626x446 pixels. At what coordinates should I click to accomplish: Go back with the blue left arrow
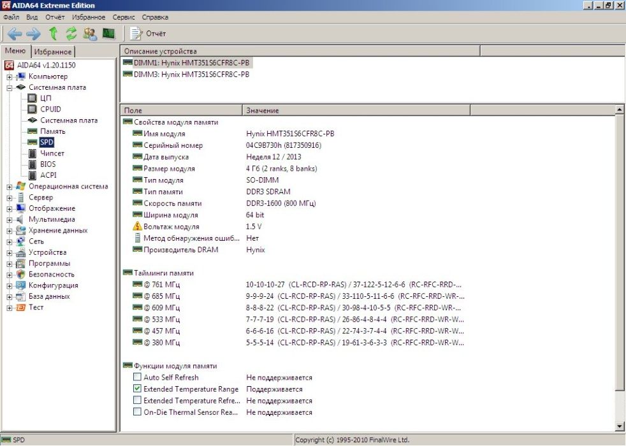coord(15,34)
